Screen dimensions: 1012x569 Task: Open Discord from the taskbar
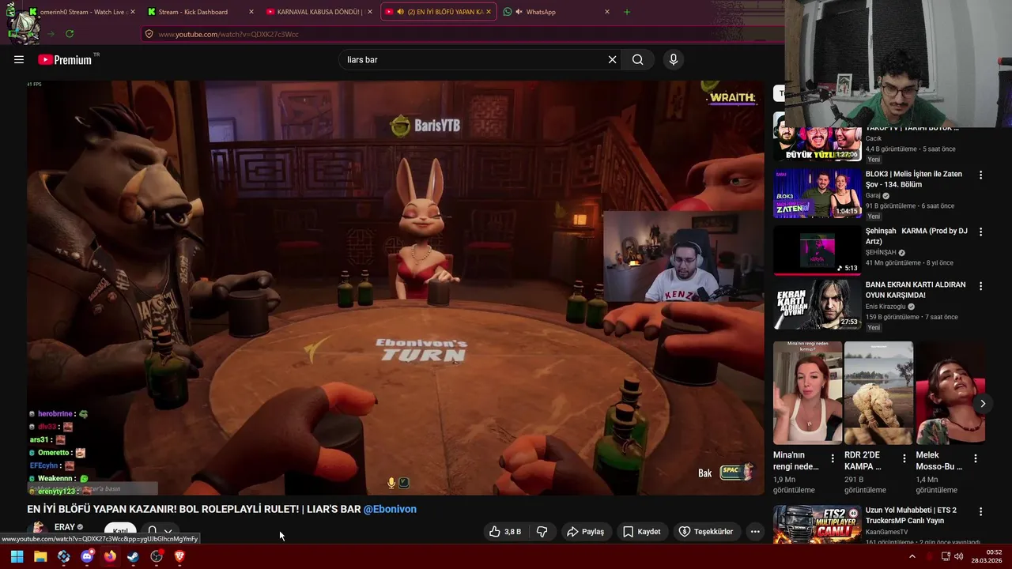coord(87,556)
